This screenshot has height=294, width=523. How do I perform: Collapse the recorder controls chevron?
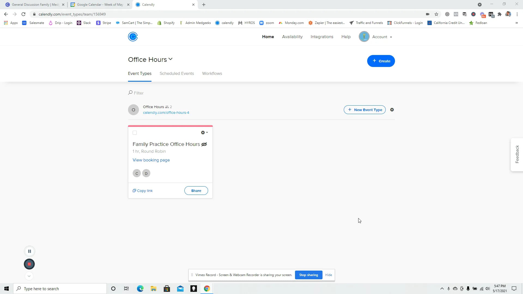[29, 276]
